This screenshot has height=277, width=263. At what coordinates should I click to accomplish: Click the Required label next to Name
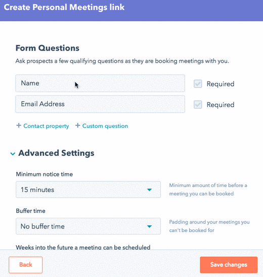tap(221, 84)
